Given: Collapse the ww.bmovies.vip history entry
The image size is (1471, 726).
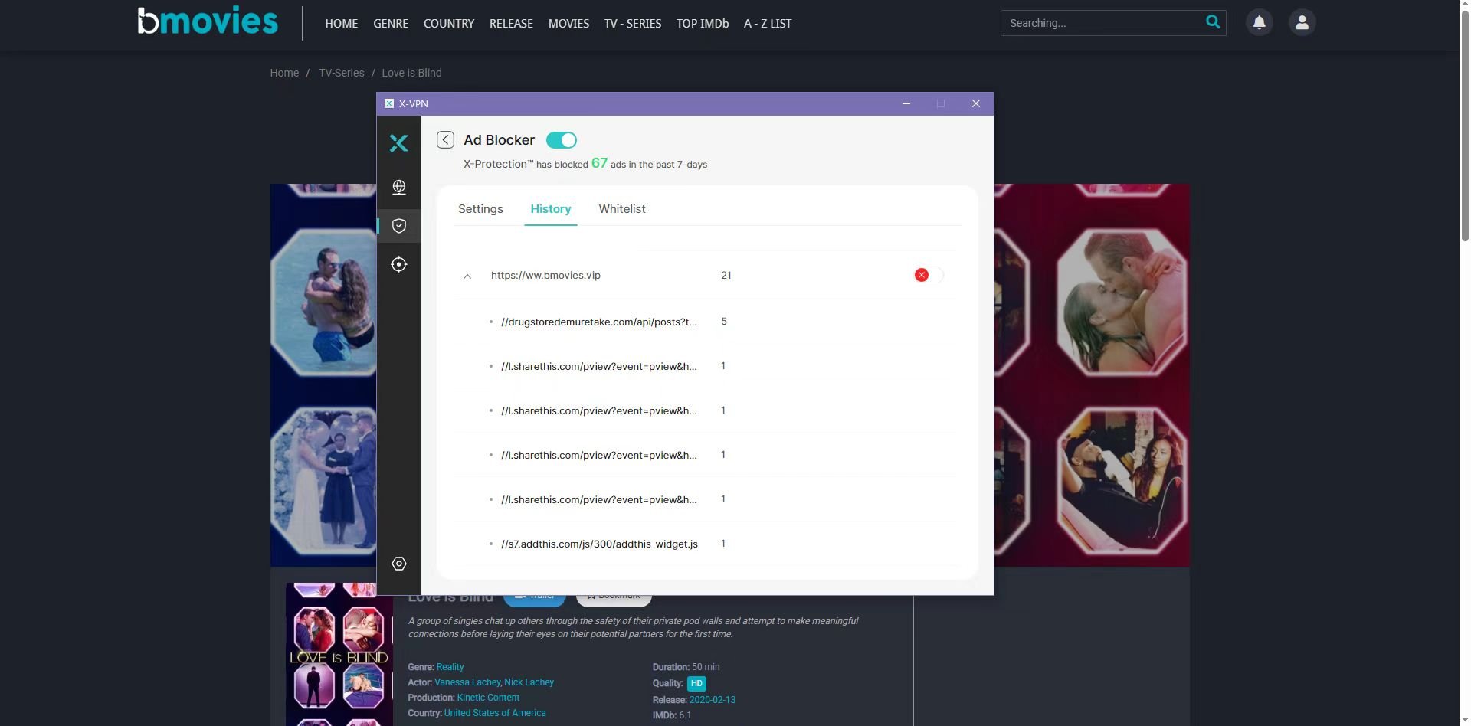Looking at the screenshot, I should click(467, 276).
